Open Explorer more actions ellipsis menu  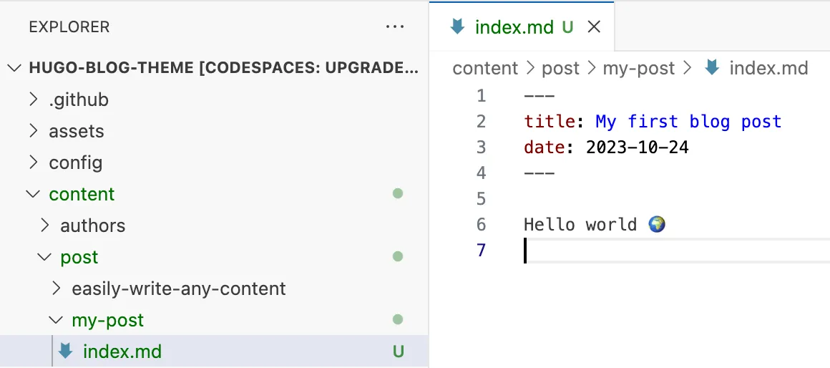coord(395,27)
